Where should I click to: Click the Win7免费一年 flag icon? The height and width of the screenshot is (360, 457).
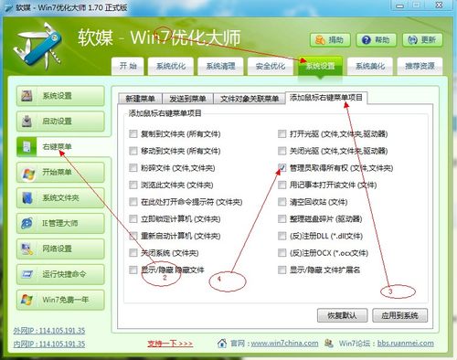27,300
